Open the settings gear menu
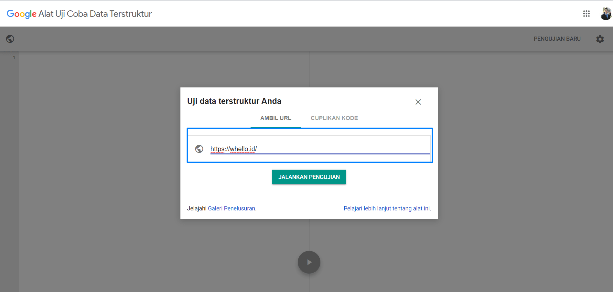Screen dimensions: 613x292 600,39
